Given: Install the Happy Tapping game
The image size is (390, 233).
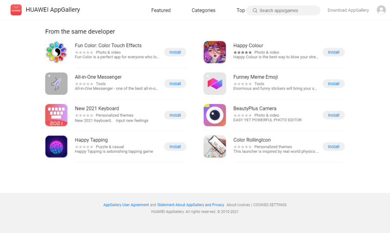Looking at the screenshot, I should click(x=175, y=146).
